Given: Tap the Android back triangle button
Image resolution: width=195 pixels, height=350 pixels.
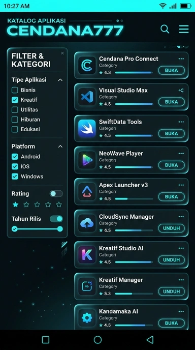Looking at the screenshot, I should (x=150, y=340).
